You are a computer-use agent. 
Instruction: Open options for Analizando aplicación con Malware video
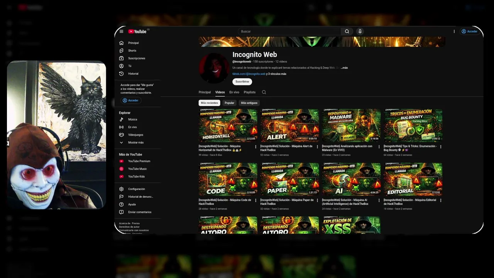coord(379,147)
